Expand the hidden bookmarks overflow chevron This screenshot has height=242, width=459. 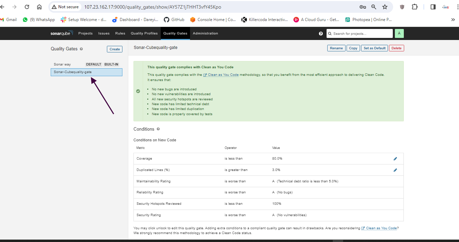pos(453,20)
